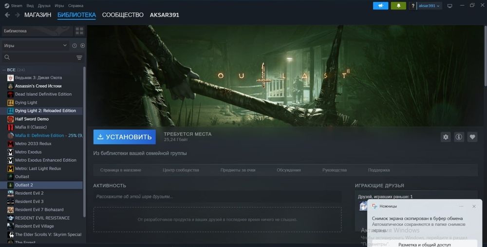Click the Half Sword Demo icon

point(10,119)
